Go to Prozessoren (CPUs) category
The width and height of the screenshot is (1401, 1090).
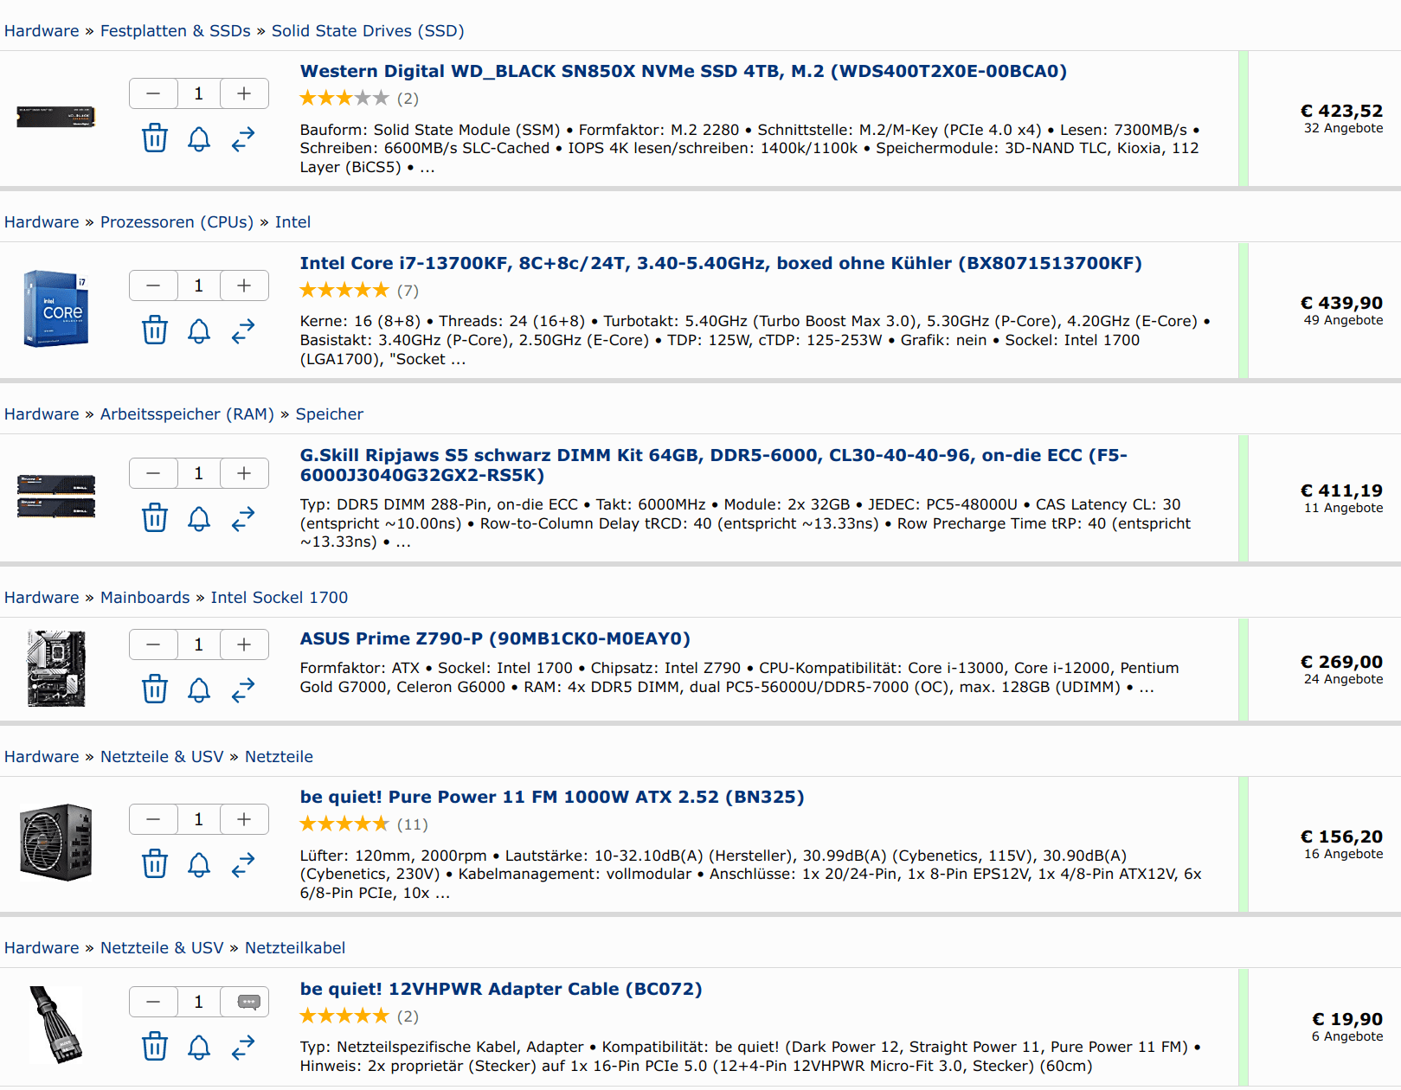(x=177, y=222)
